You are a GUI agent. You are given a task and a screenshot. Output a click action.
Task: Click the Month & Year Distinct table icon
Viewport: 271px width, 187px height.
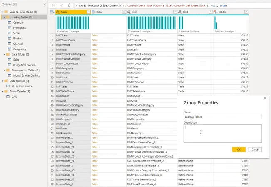click(10, 75)
